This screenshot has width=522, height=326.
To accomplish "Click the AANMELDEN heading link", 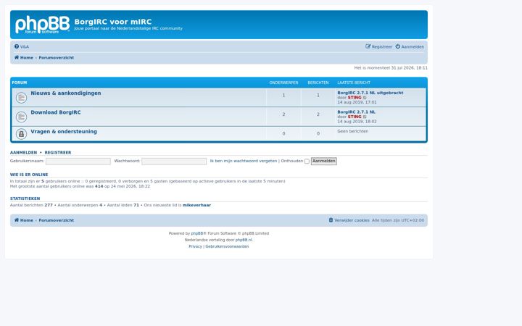I will coord(23,153).
